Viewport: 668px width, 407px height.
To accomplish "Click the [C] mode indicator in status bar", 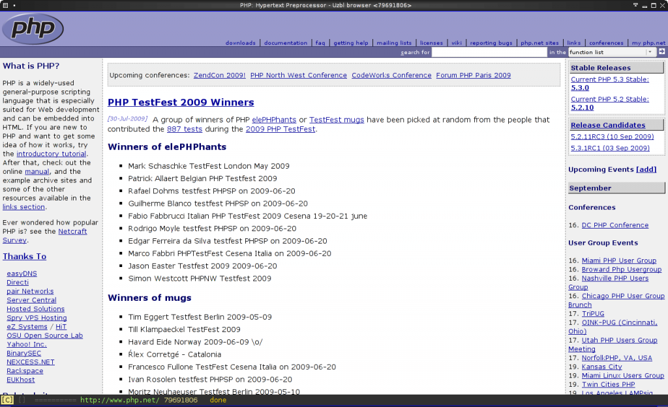I will [x=7, y=400].
